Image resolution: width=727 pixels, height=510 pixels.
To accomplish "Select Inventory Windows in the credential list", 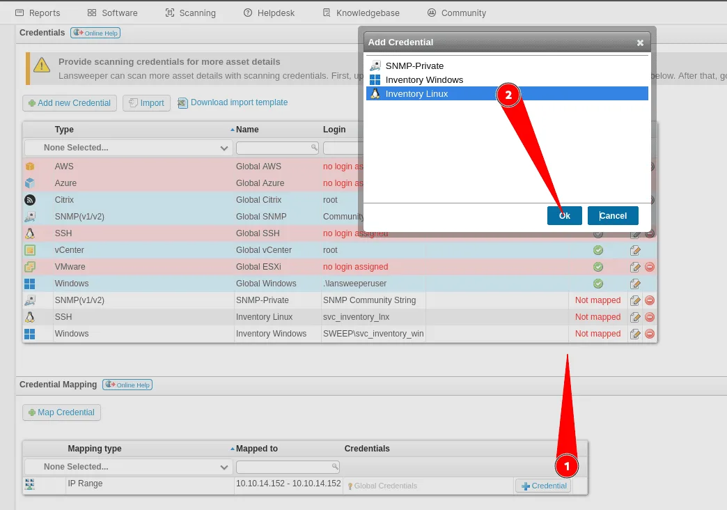I will [507, 80].
